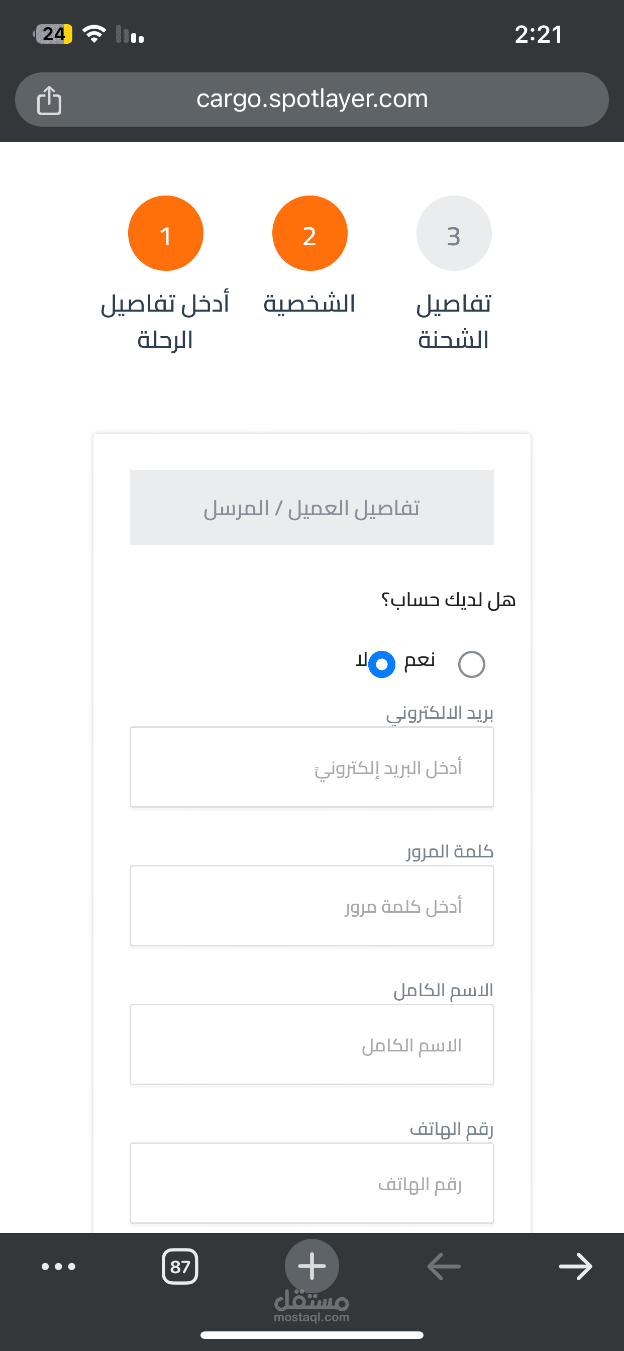
Task: Open the three-dots browser menu
Action: (x=58, y=1267)
